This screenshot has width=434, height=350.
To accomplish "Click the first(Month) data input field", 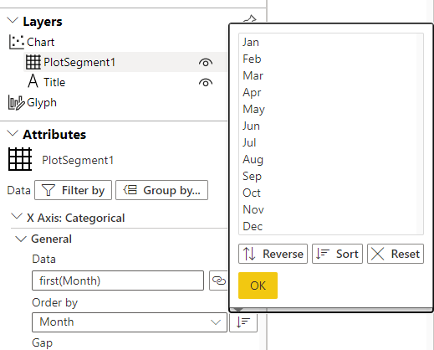I will (118, 281).
